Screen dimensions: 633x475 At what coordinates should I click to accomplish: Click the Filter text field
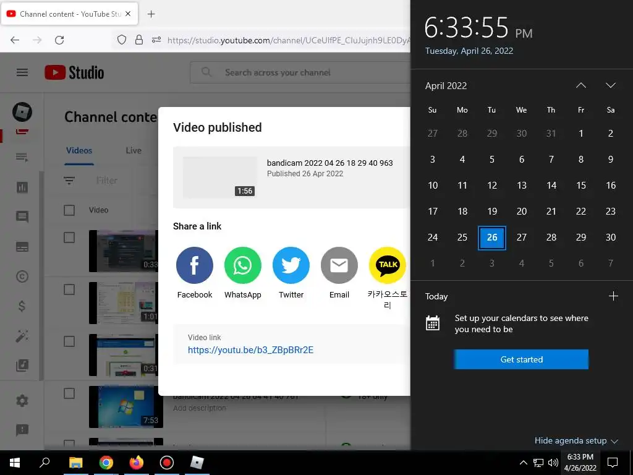click(x=106, y=181)
